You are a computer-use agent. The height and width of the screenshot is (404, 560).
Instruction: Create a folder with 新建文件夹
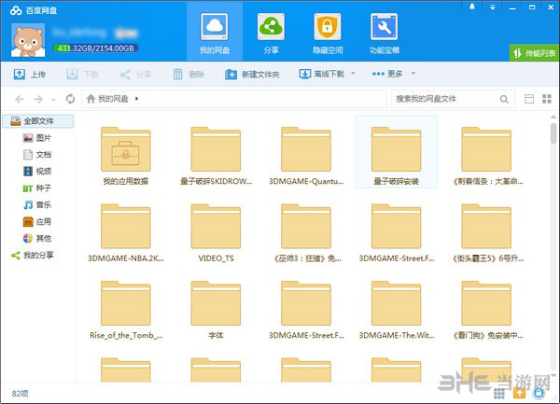(x=252, y=75)
